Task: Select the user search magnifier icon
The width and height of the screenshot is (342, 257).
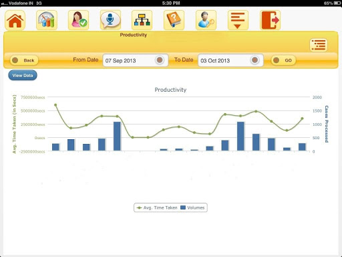Action: [x=206, y=20]
